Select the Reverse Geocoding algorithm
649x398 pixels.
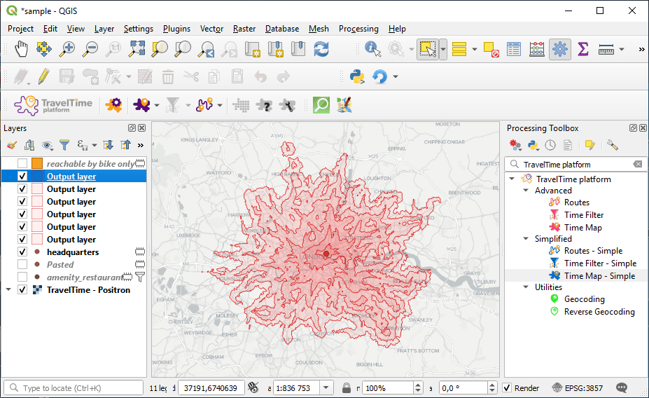599,312
